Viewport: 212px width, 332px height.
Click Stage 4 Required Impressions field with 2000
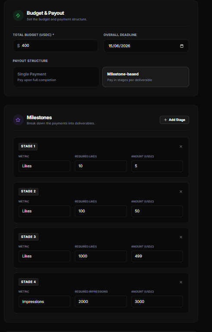point(101,302)
